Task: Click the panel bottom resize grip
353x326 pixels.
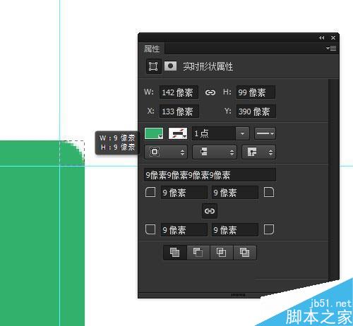Action: click(x=238, y=295)
